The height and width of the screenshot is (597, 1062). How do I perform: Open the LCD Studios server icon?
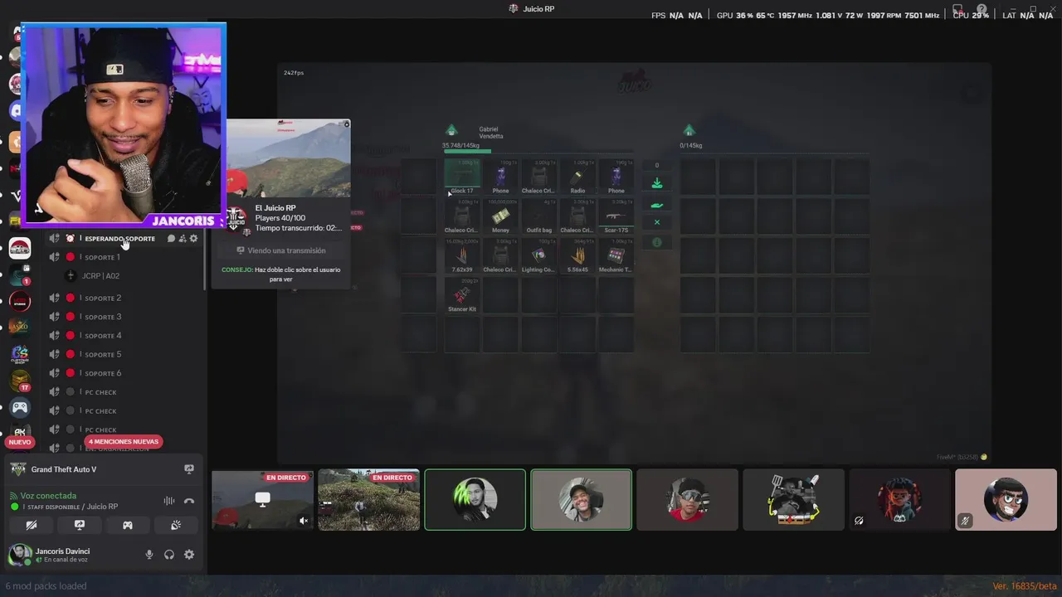point(19,301)
